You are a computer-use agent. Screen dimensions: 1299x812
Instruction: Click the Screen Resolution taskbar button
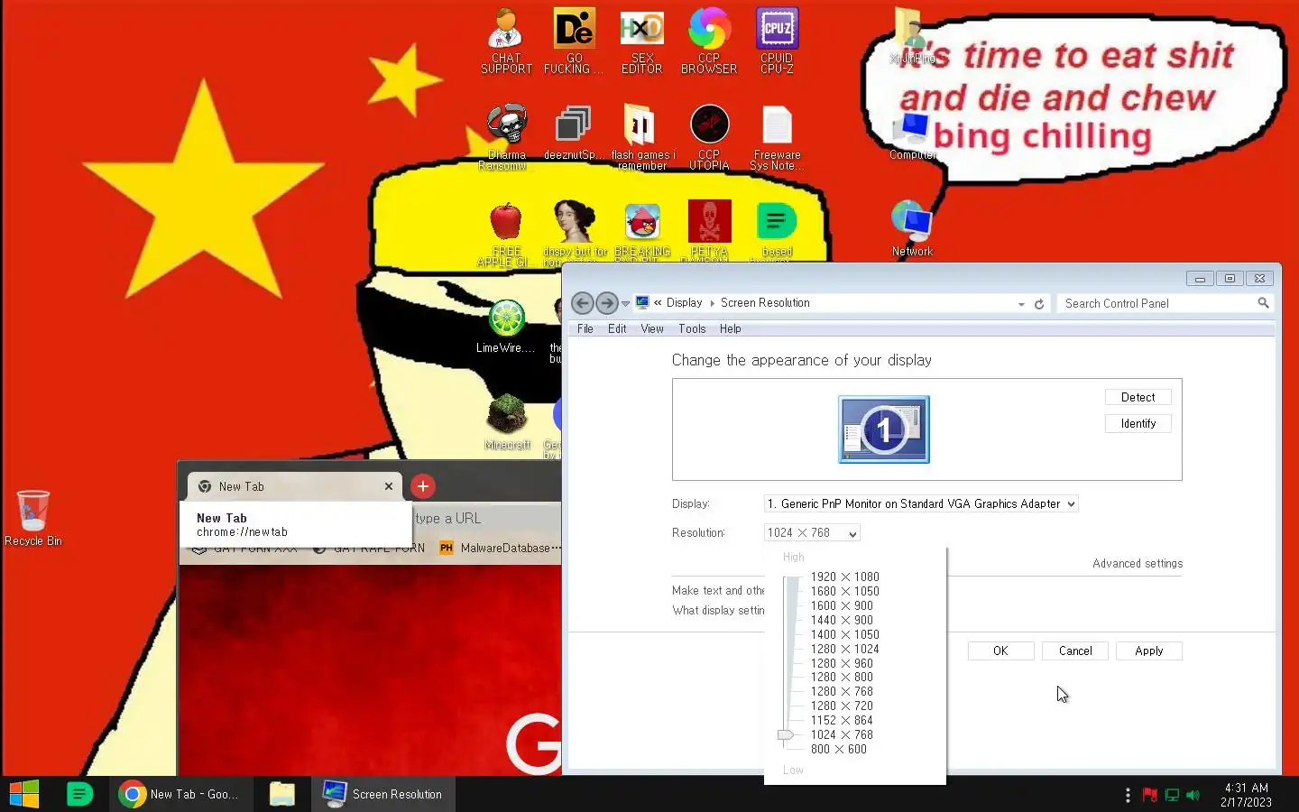tap(383, 794)
